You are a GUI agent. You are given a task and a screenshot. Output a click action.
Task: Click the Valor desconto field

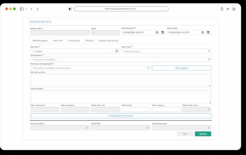tap(45, 109)
